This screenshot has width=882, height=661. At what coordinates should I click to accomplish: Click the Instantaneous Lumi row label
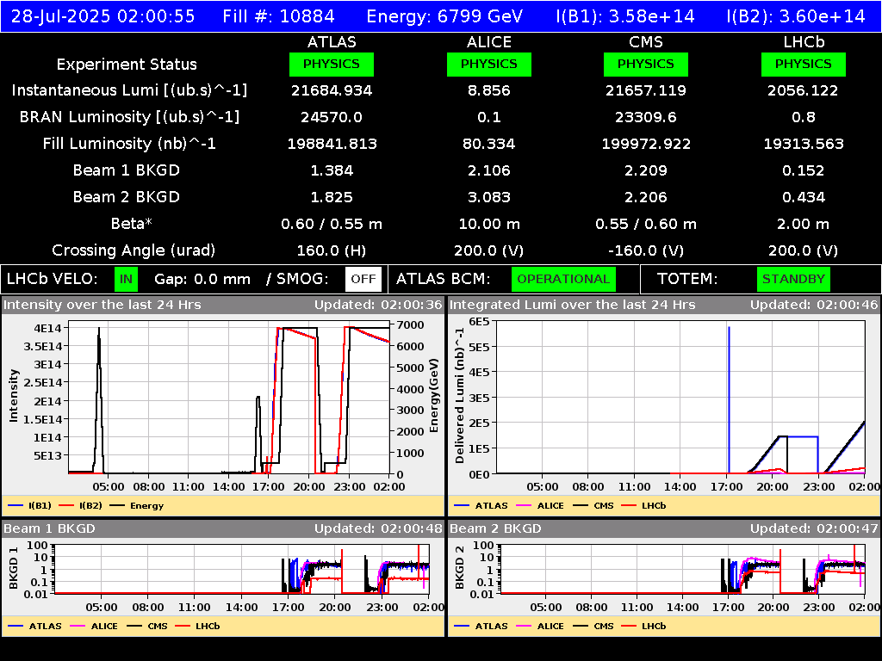(x=129, y=90)
